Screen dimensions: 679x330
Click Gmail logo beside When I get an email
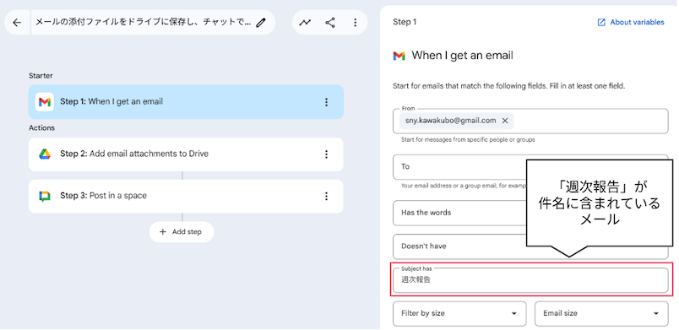click(399, 56)
